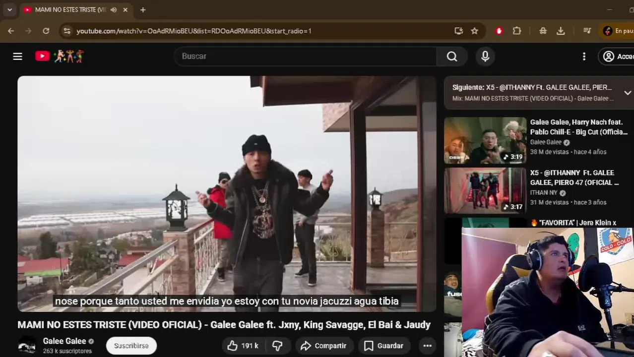Click the 263 k suscriptores text

[67, 351]
